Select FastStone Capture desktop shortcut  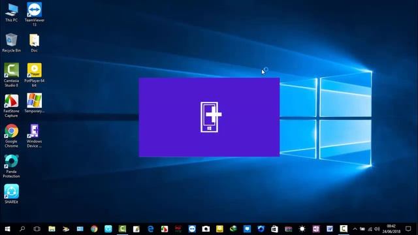point(12,106)
